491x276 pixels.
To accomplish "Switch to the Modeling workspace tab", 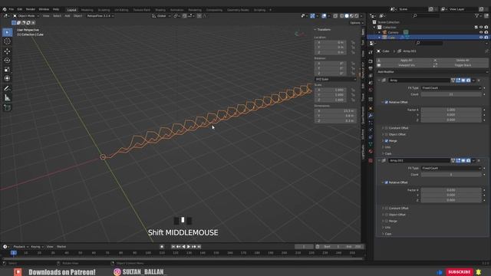I will click(x=87, y=10).
